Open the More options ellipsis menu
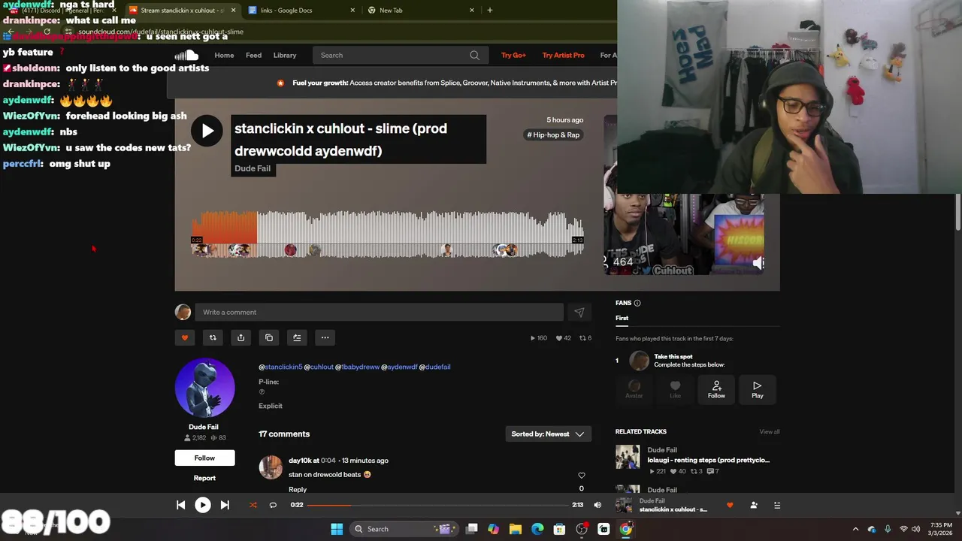 [x=325, y=337]
